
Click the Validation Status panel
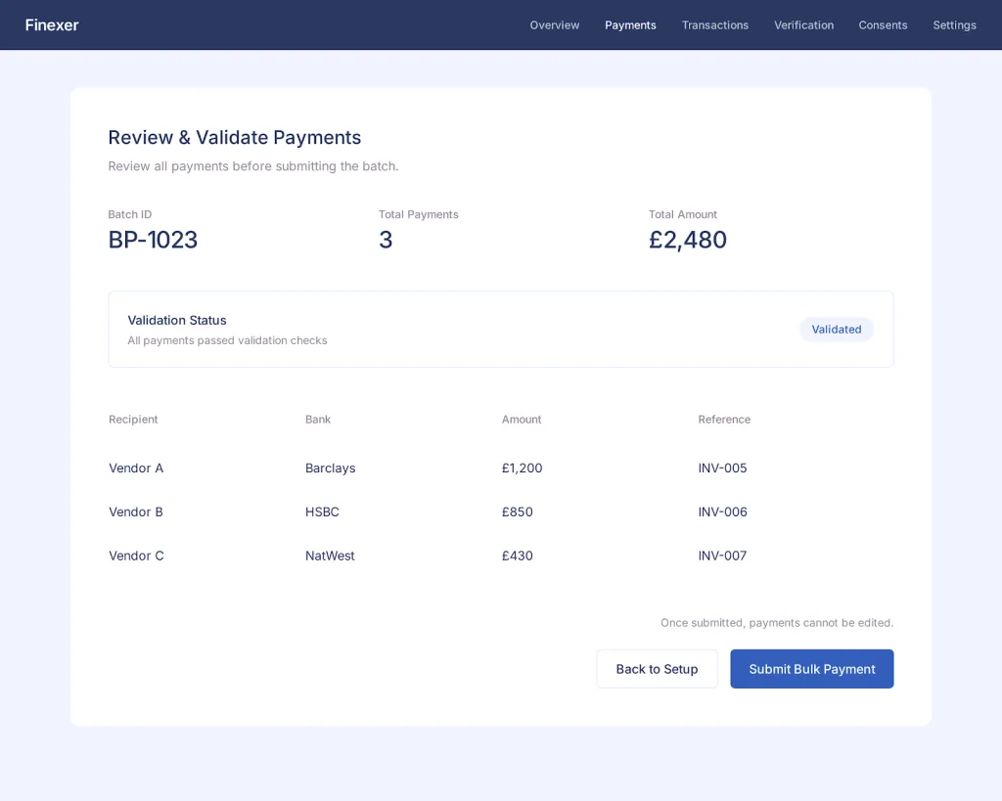pyautogui.click(x=501, y=329)
